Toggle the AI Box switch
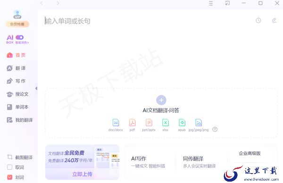This screenshot has width=283, height=183. (x=19, y=37)
